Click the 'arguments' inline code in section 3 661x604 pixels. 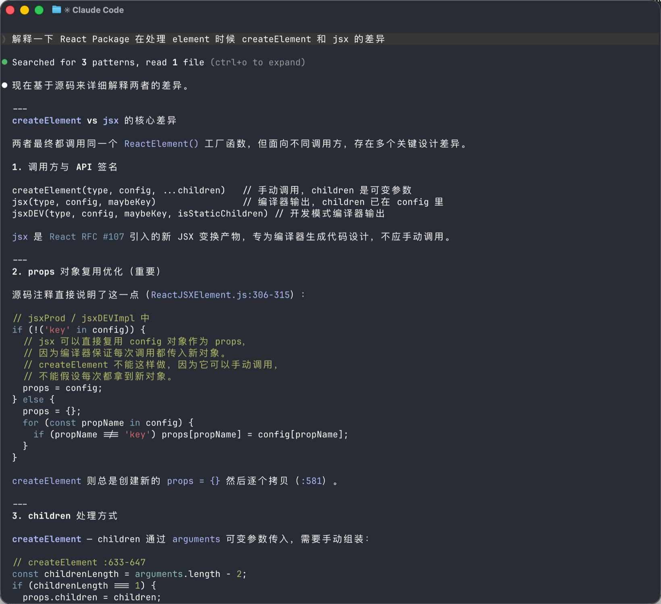coord(196,539)
